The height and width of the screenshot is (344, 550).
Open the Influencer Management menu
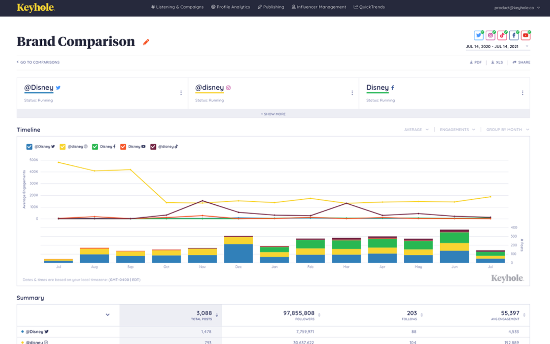[319, 7]
